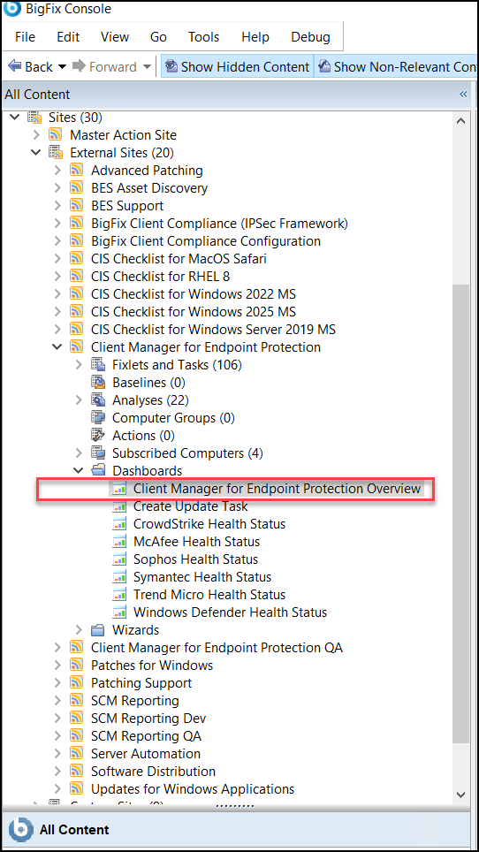Click the Subscribed Computers icon
479x852 pixels.
coord(98,453)
